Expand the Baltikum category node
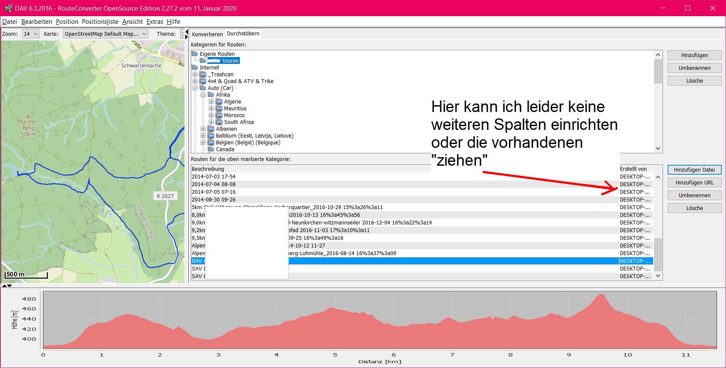Screen dimensions: 726x368 [203, 136]
